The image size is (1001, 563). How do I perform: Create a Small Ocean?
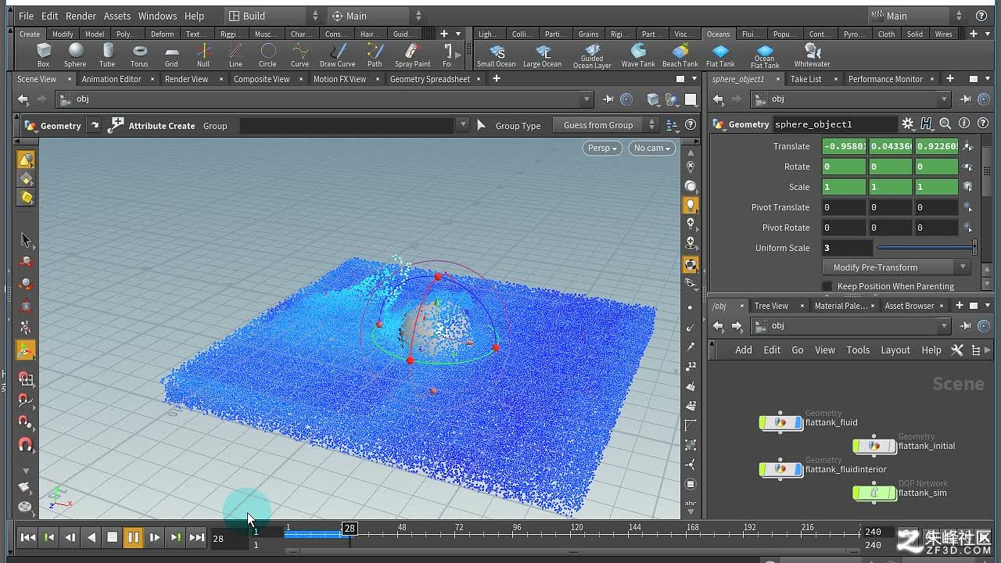pos(497,55)
